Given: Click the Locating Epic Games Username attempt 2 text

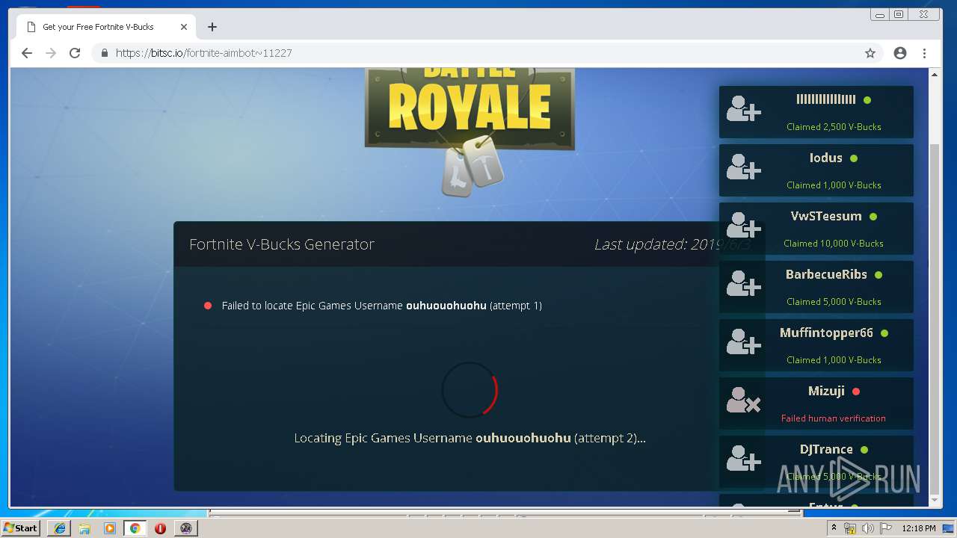Looking at the screenshot, I should [x=470, y=438].
